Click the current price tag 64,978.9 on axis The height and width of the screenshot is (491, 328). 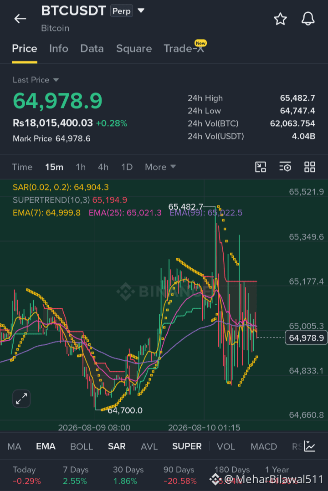click(306, 338)
